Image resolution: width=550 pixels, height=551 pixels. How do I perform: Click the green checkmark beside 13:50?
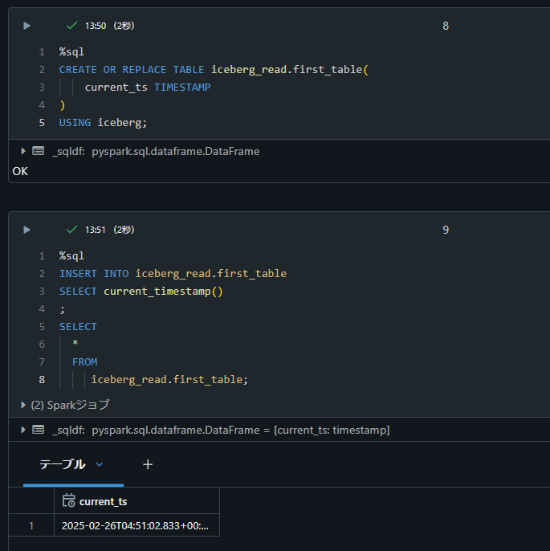[71, 26]
